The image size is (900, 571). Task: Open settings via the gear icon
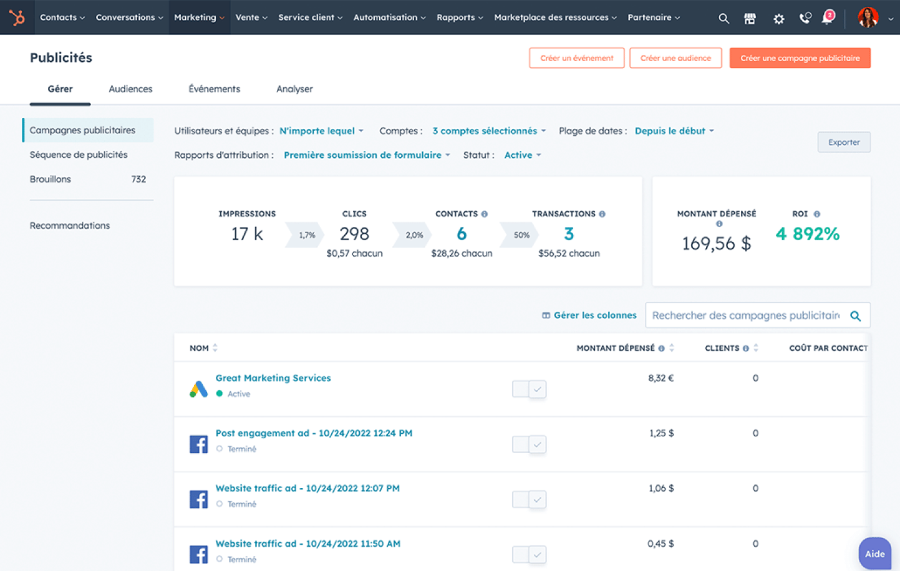778,18
